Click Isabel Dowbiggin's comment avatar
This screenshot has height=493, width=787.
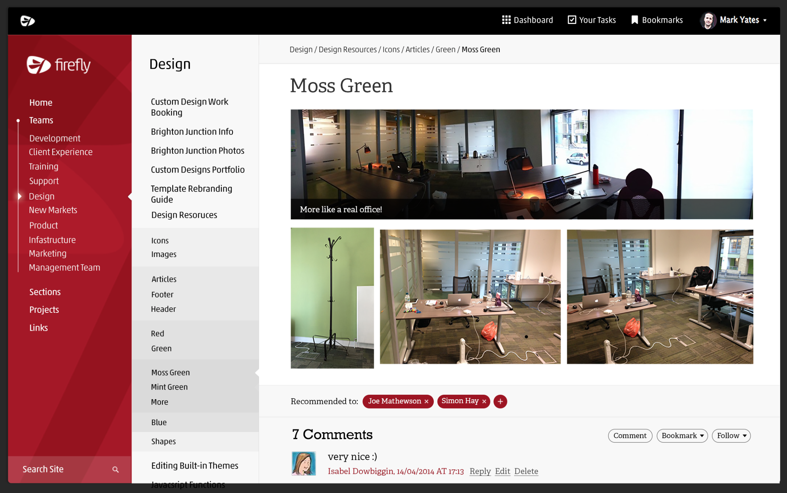304,463
